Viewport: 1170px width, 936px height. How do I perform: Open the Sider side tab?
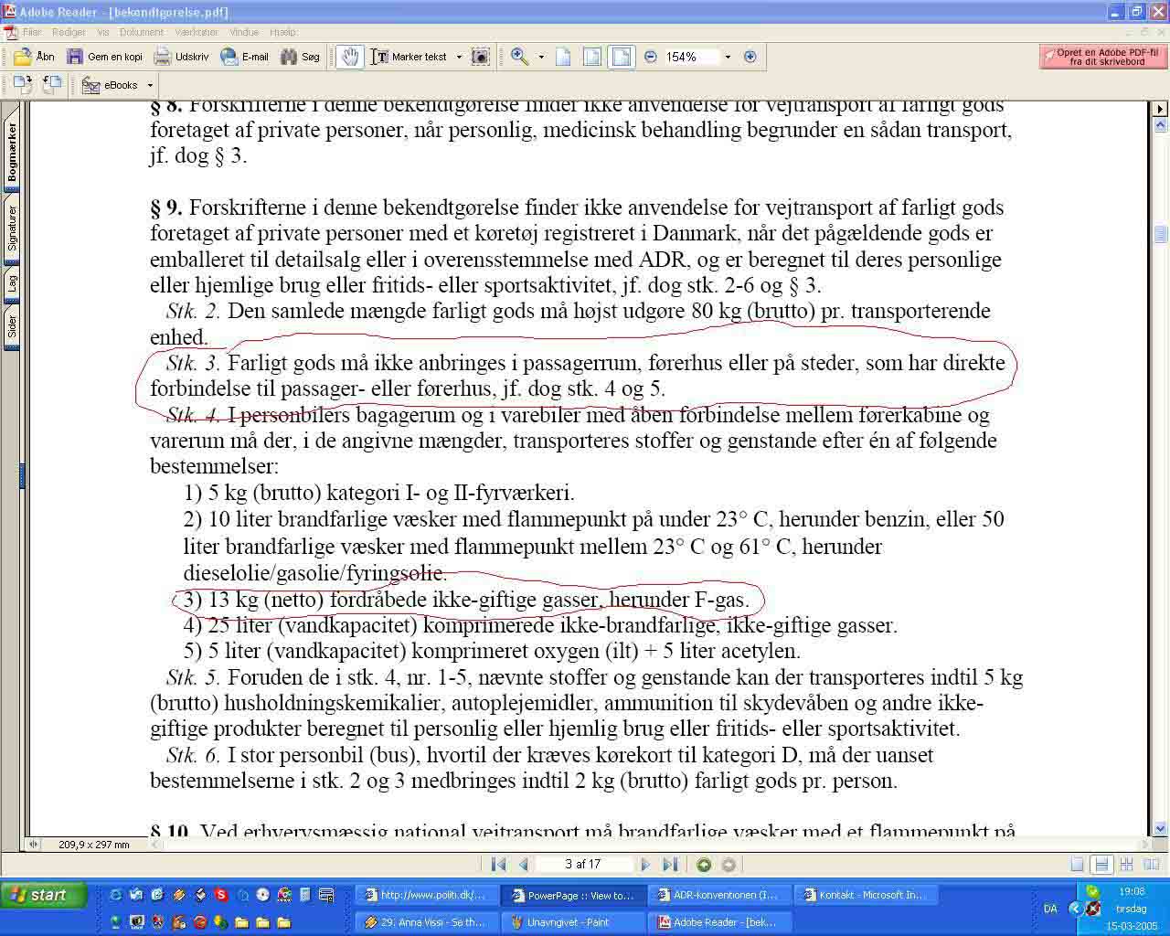pyautogui.click(x=12, y=327)
